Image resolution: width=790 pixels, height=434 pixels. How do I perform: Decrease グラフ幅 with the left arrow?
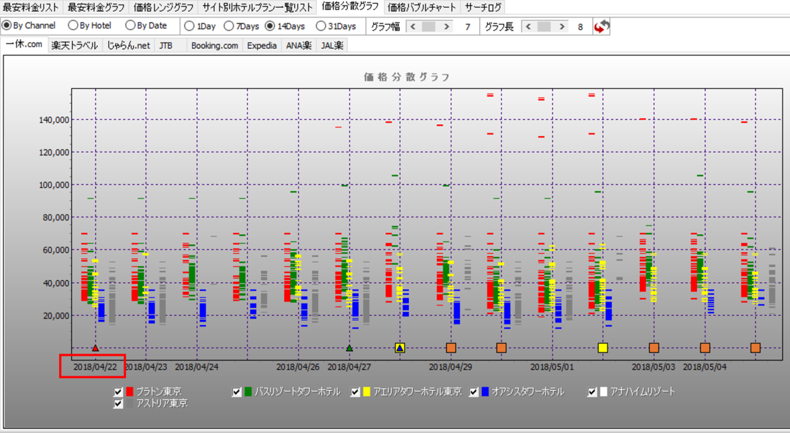[413, 27]
